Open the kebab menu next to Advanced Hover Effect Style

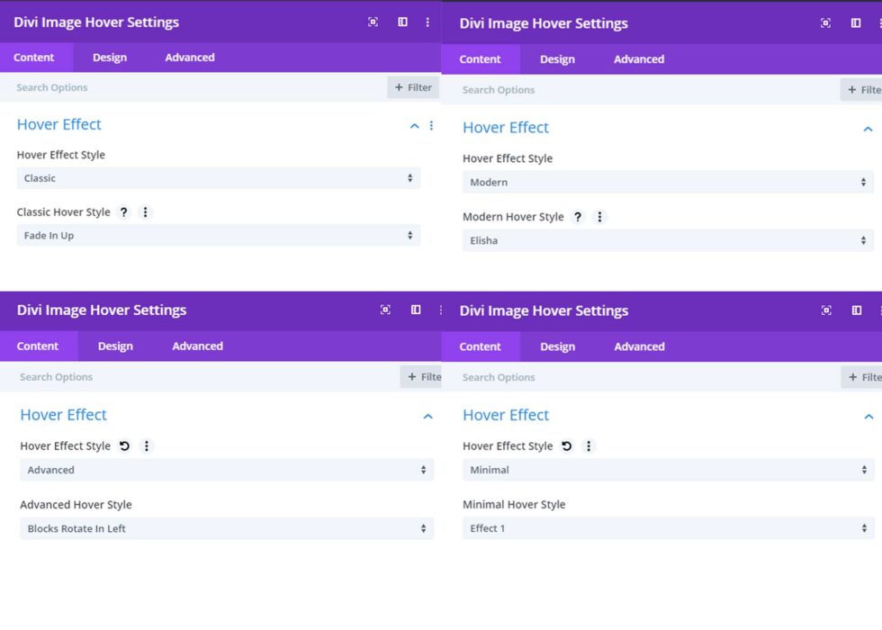[147, 445]
